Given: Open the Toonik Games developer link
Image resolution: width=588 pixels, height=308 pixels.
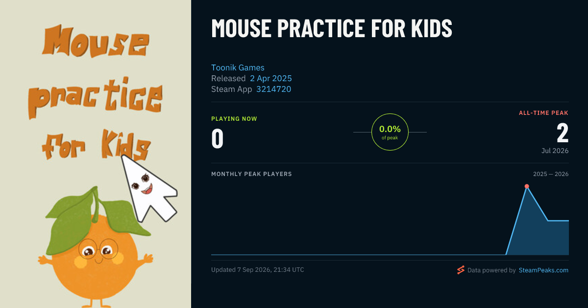Looking at the screenshot, I should 238,67.
